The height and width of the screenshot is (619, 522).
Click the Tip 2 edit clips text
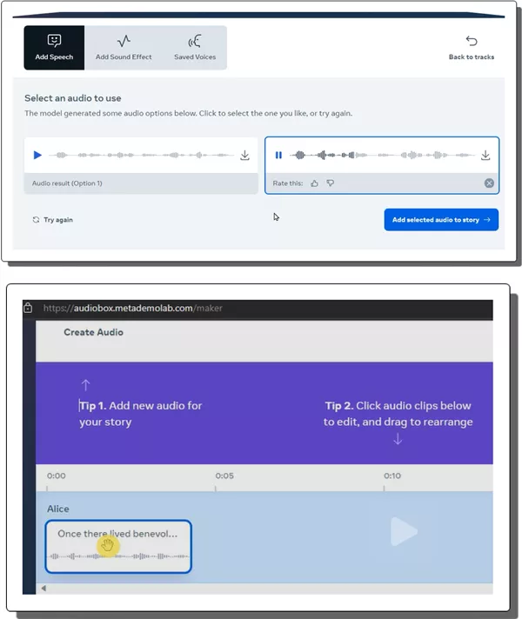pos(398,414)
